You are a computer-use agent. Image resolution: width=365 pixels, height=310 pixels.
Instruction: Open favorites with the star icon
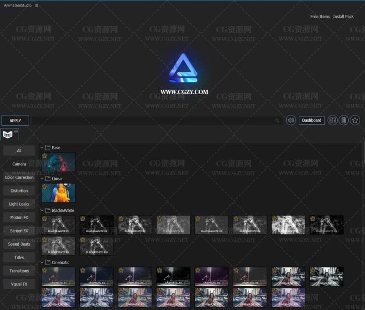click(x=355, y=120)
